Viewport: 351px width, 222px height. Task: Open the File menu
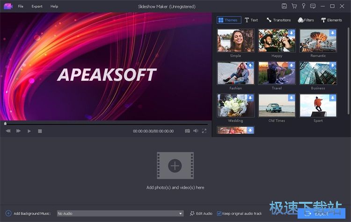21,6
